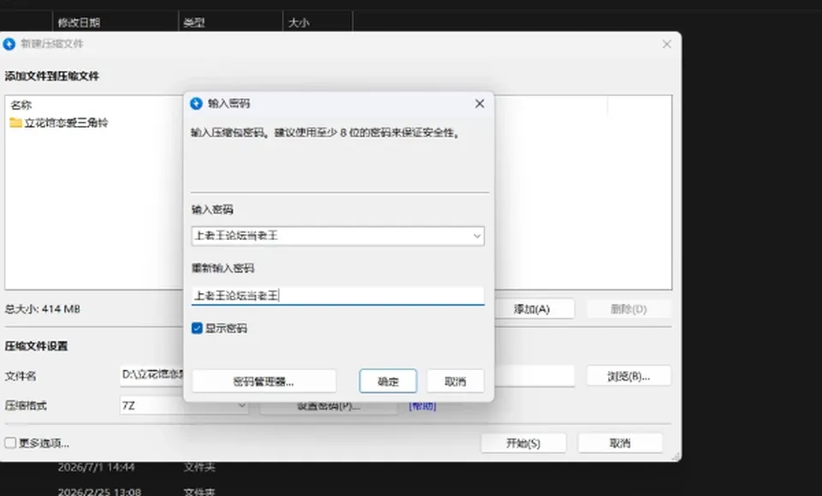
Task: Sort by the 修改日期 column header
Action: click(79, 22)
